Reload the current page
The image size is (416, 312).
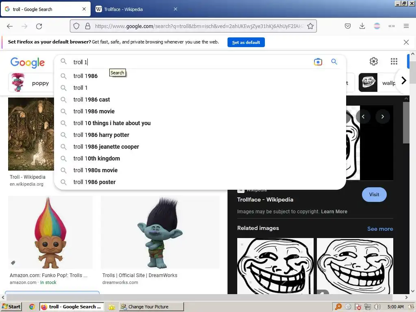click(x=39, y=26)
